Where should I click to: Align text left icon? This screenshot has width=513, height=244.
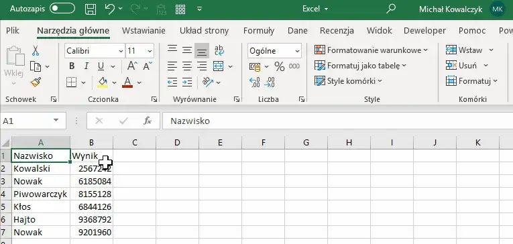pos(172,66)
